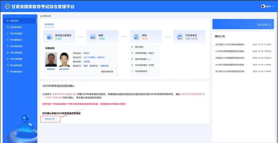The height and width of the screenshot is (143, 278).
Task: Click the user avatar in top right
Action: (263, 6)
